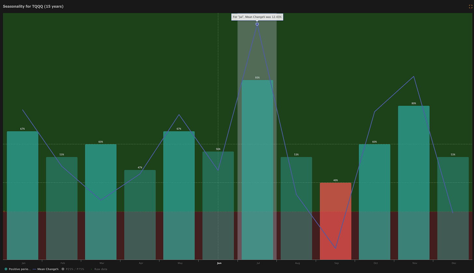Click the Dec axis label

pyautogui.click(x=454, y=263)
